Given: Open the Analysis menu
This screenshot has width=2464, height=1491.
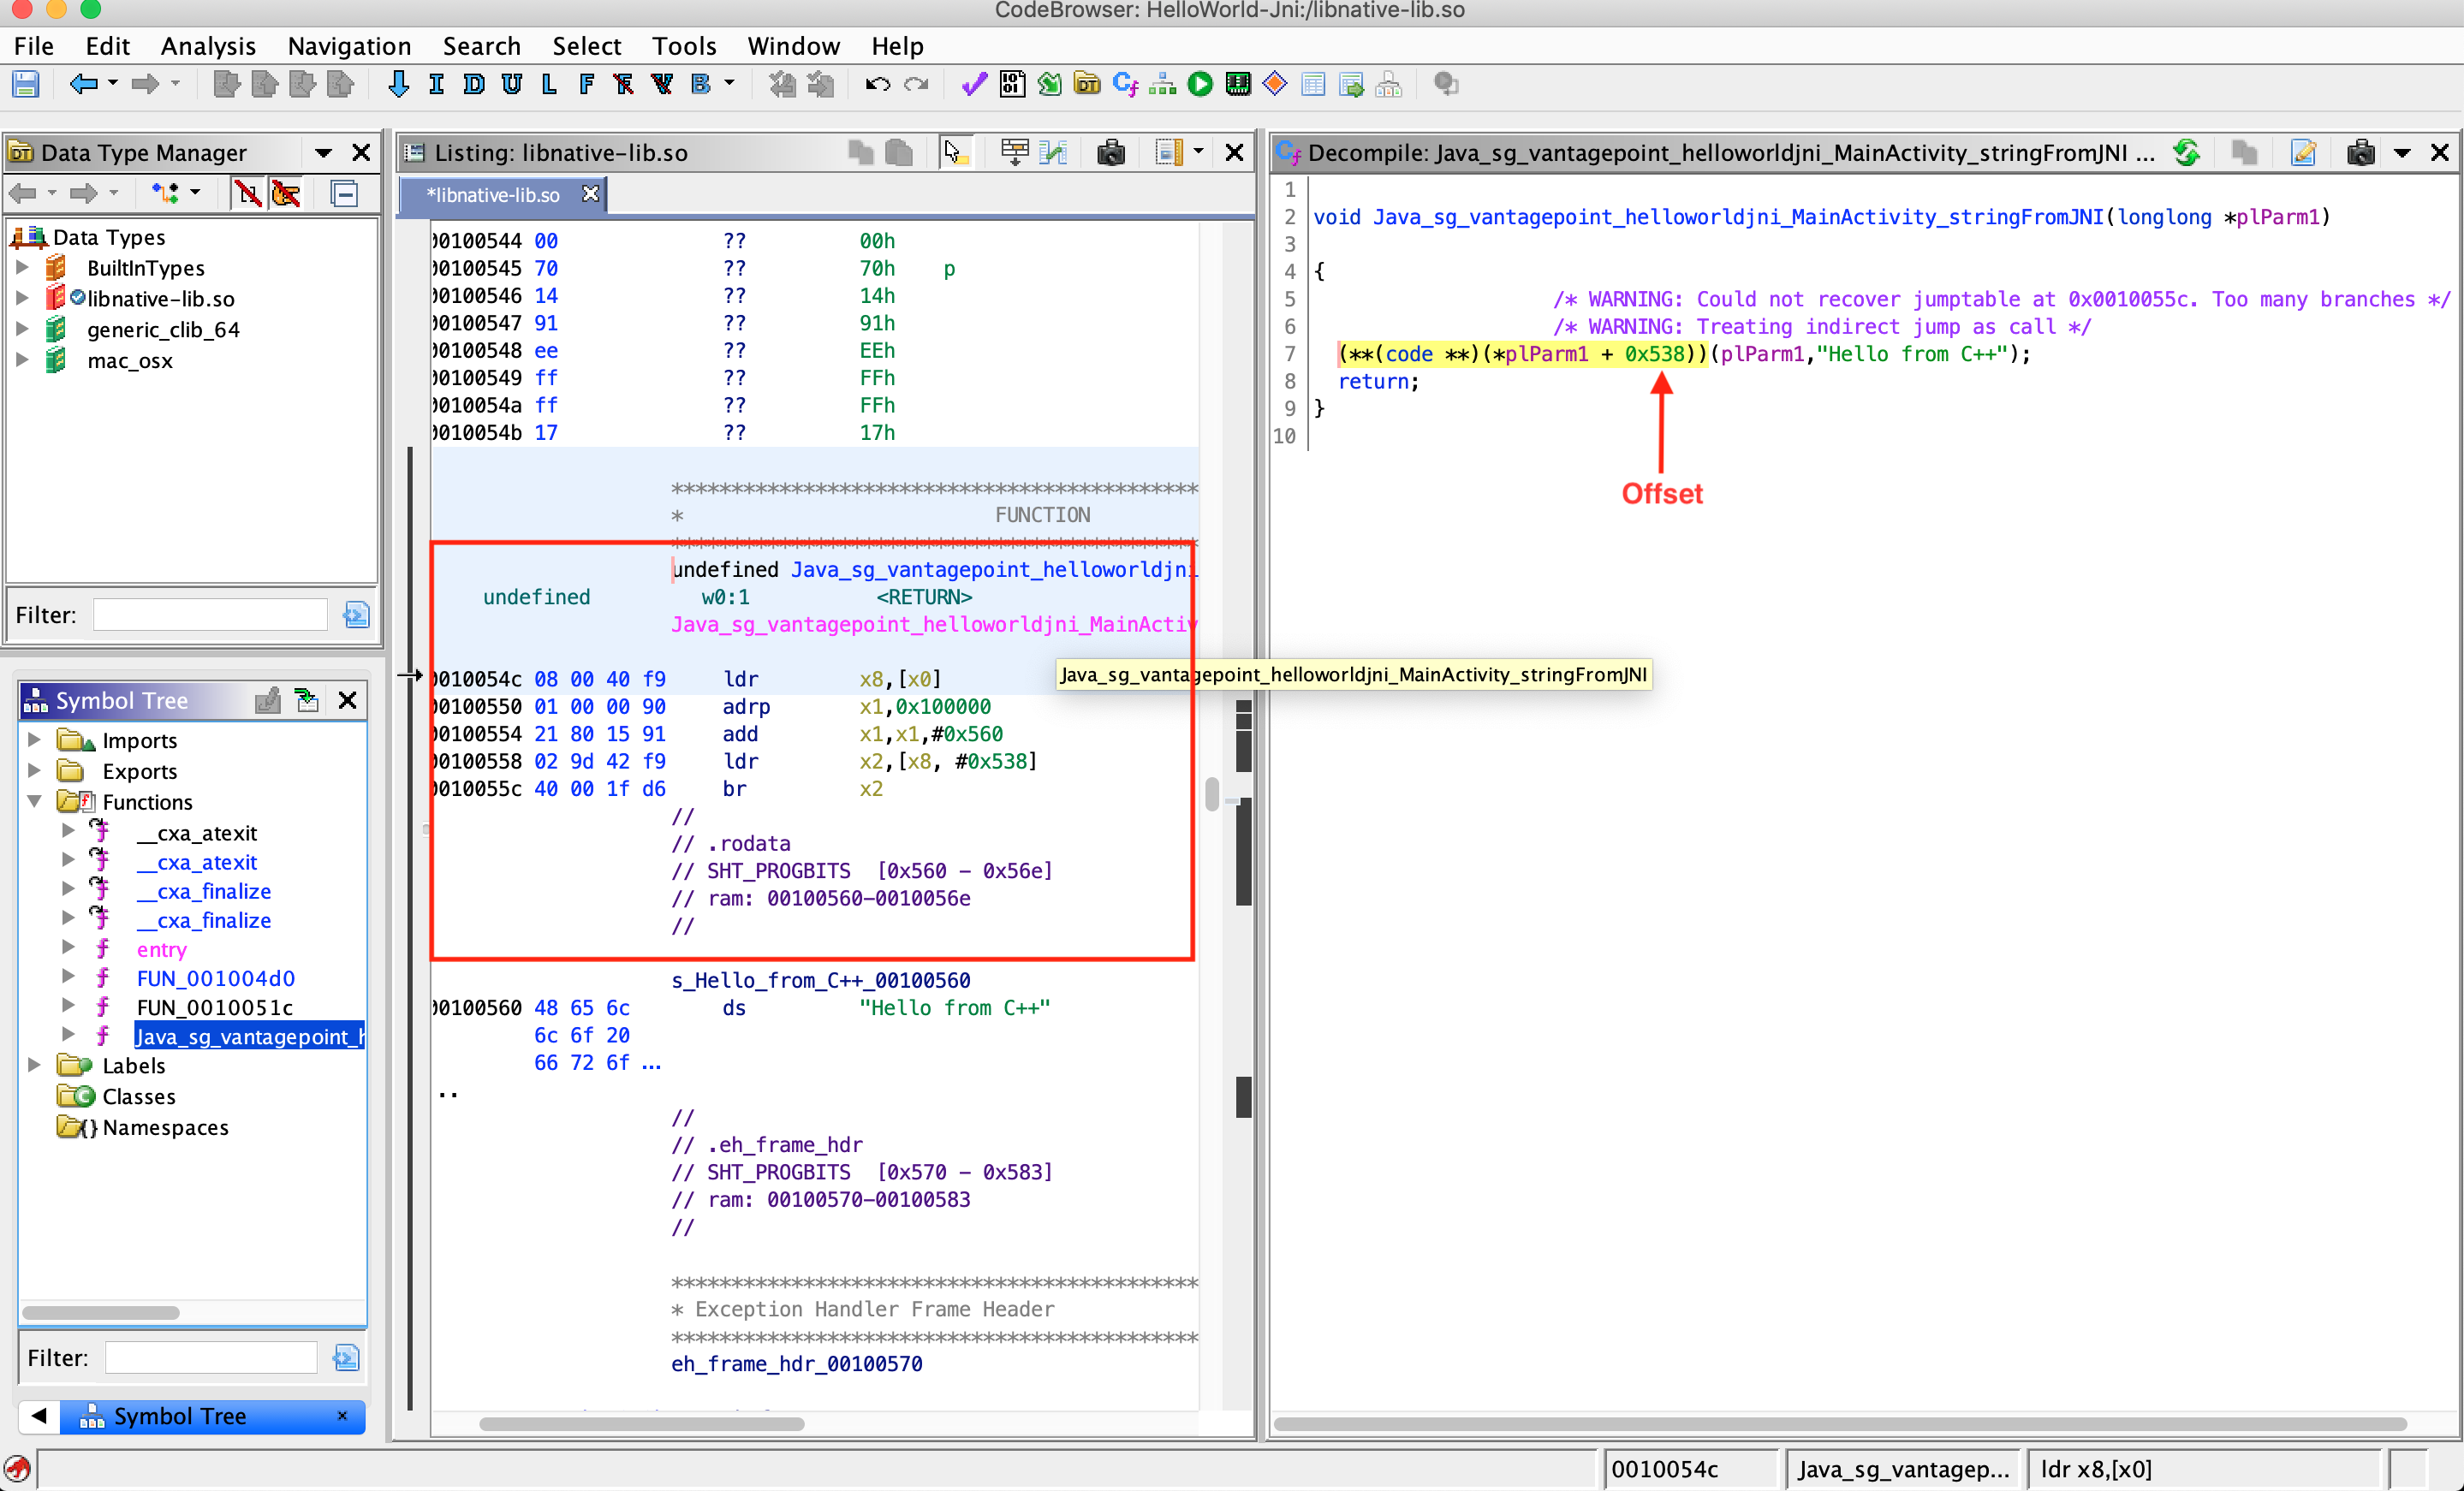Looking at the screenshot, I should 207,46.
